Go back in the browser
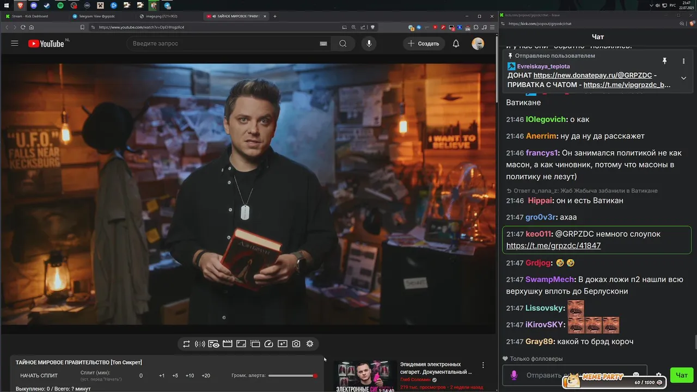Screen dimensions: 697x392 pyautogui.click(x=7, y=27)
